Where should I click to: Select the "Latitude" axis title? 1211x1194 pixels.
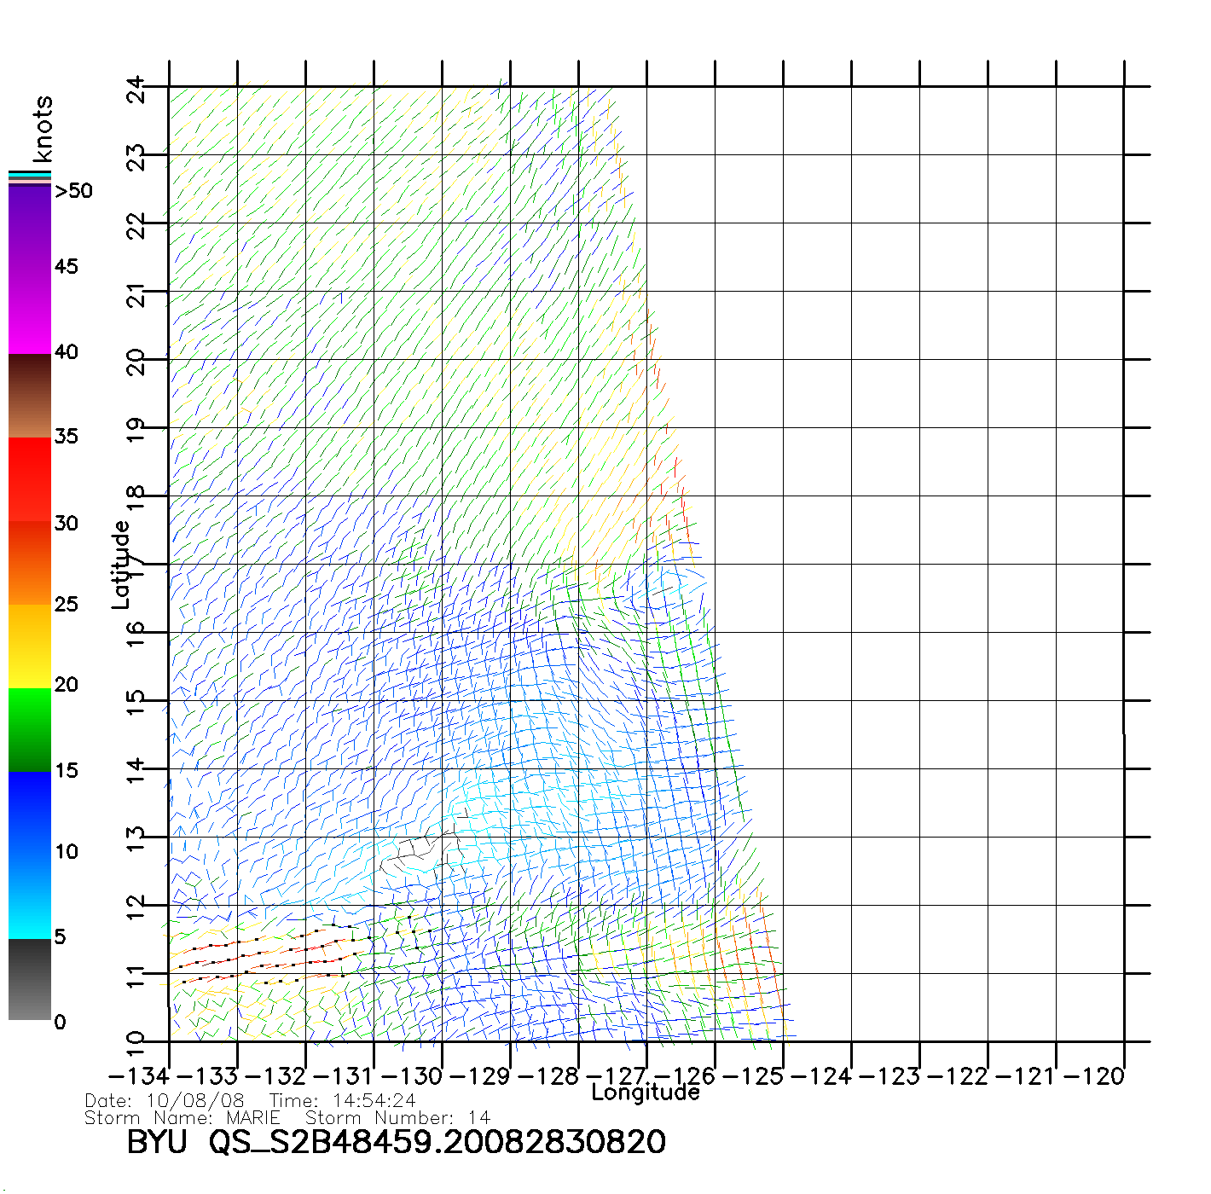click(121, 565)
